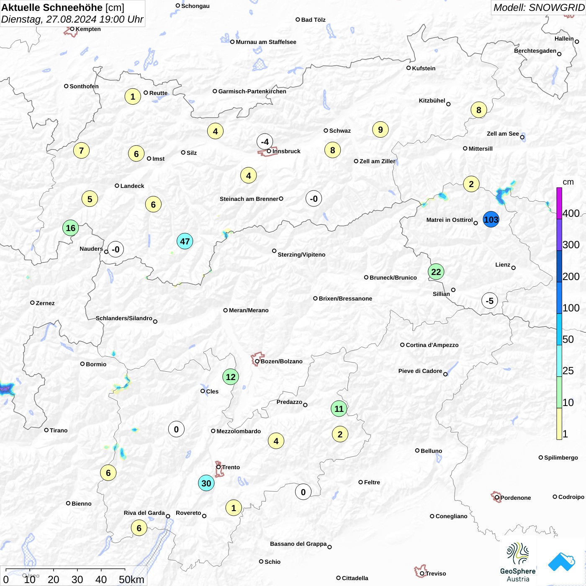Pick the cyan 50 cm legend color
Image resolution: width=586 pixels, height=586 pixels.
pyautogui.click(x=559, y=329)
